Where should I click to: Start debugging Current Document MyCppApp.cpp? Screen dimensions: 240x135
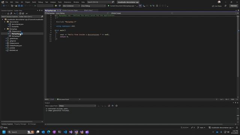[121, 6]
